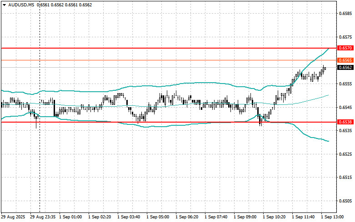Click the 1 Sep 09:00 time label
This screenshot has width=355, height=222.
(x=245, y=217)
